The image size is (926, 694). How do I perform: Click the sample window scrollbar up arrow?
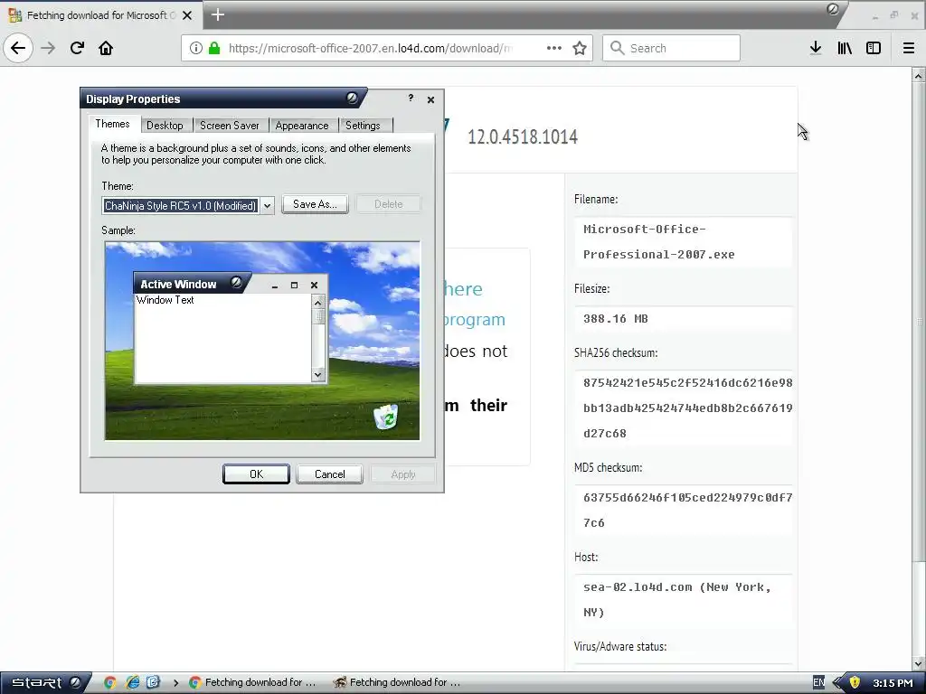point(318,302)
